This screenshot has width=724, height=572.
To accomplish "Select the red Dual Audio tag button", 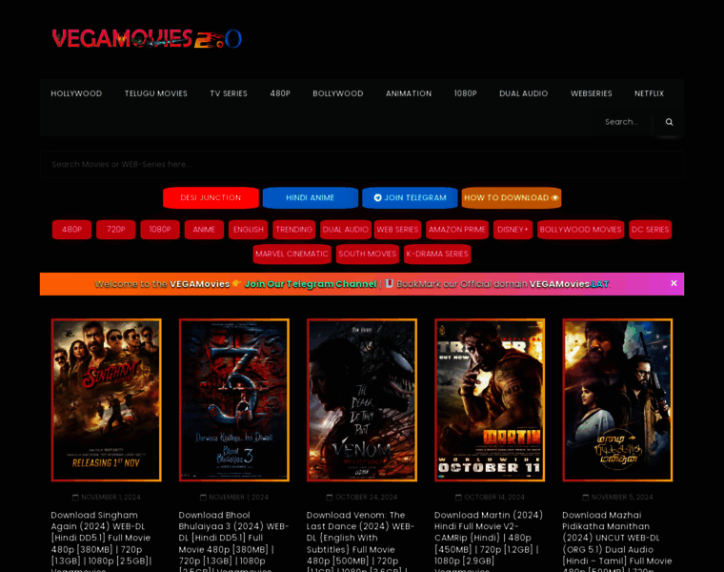I will coord(346,230).
